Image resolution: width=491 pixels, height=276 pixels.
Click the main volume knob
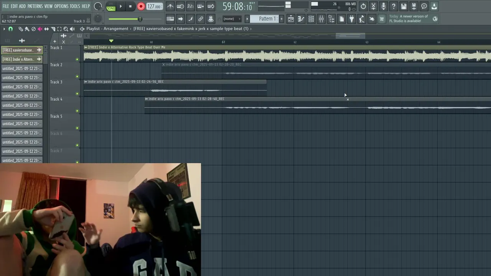coord(98,7)
